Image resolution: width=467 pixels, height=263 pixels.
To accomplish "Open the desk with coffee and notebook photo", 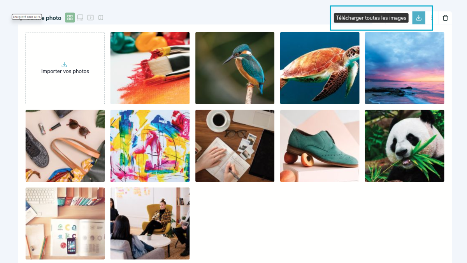I will pyautogui.click(x=235, y=146).
